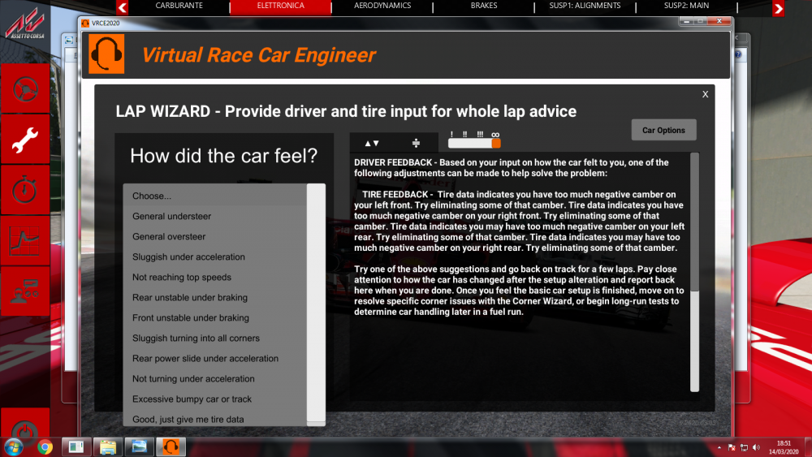Click the first window app icon in taskbar
The image size is (812, 457).
(x=76, y=446)
